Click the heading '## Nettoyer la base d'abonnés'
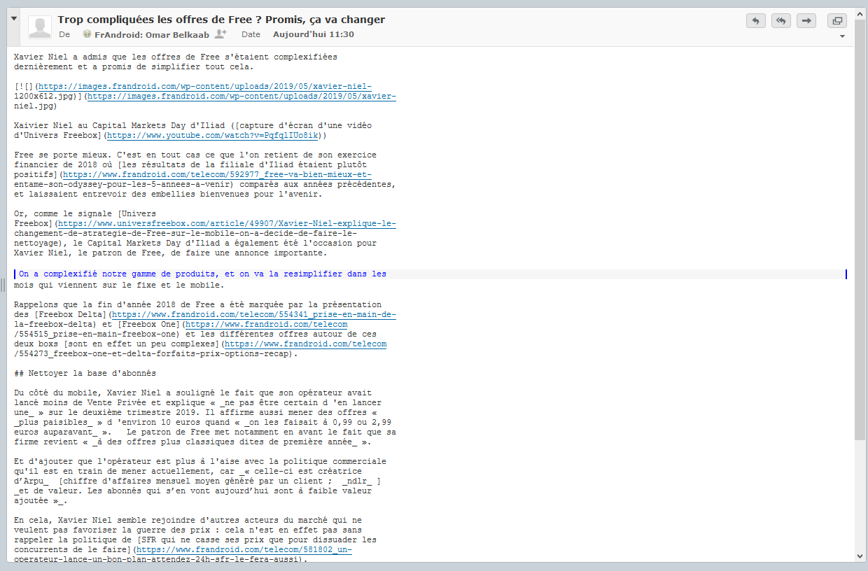 click(x=85, y=374)
